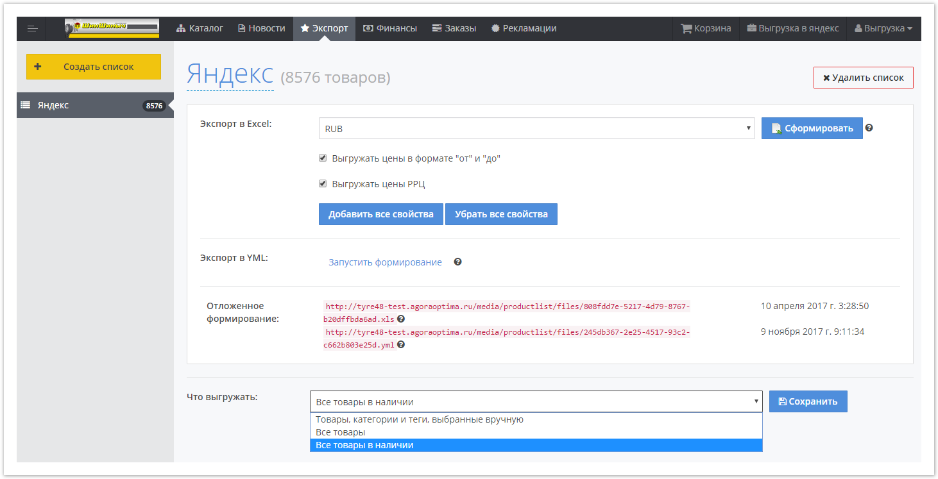Viewport: 938px width, 479px height.
Task: Open the Финансы menu item
Action: 389,28
